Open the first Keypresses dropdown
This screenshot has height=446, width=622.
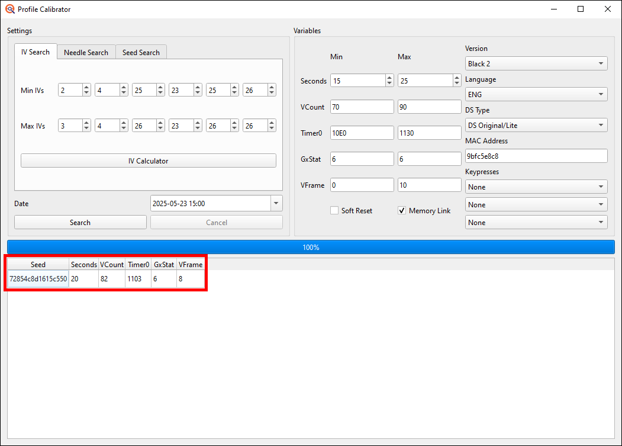click(x=536, y=187)
